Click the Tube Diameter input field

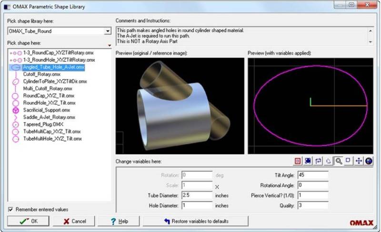click(x=197, y=195)
